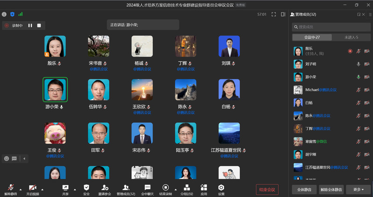Open the 邀请参会 invite icon
Viewport: 373px width, 197px height.
[x=105, y=187]
